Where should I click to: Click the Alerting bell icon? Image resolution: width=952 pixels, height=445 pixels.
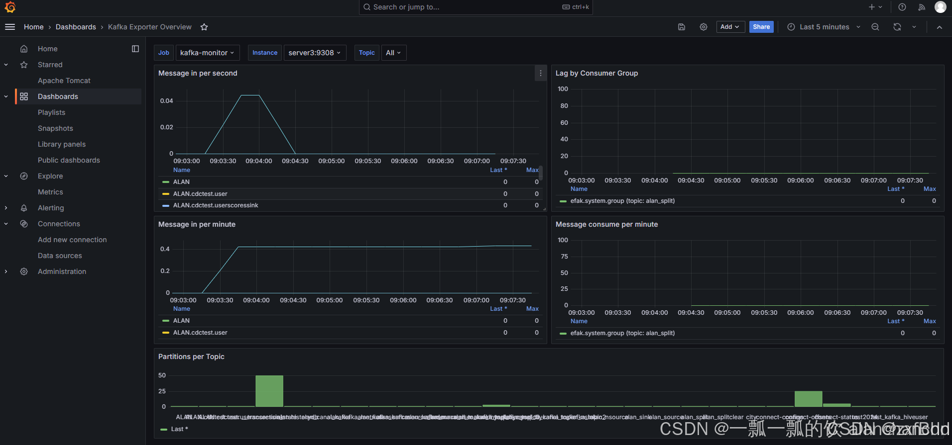(x=24, y=208)
